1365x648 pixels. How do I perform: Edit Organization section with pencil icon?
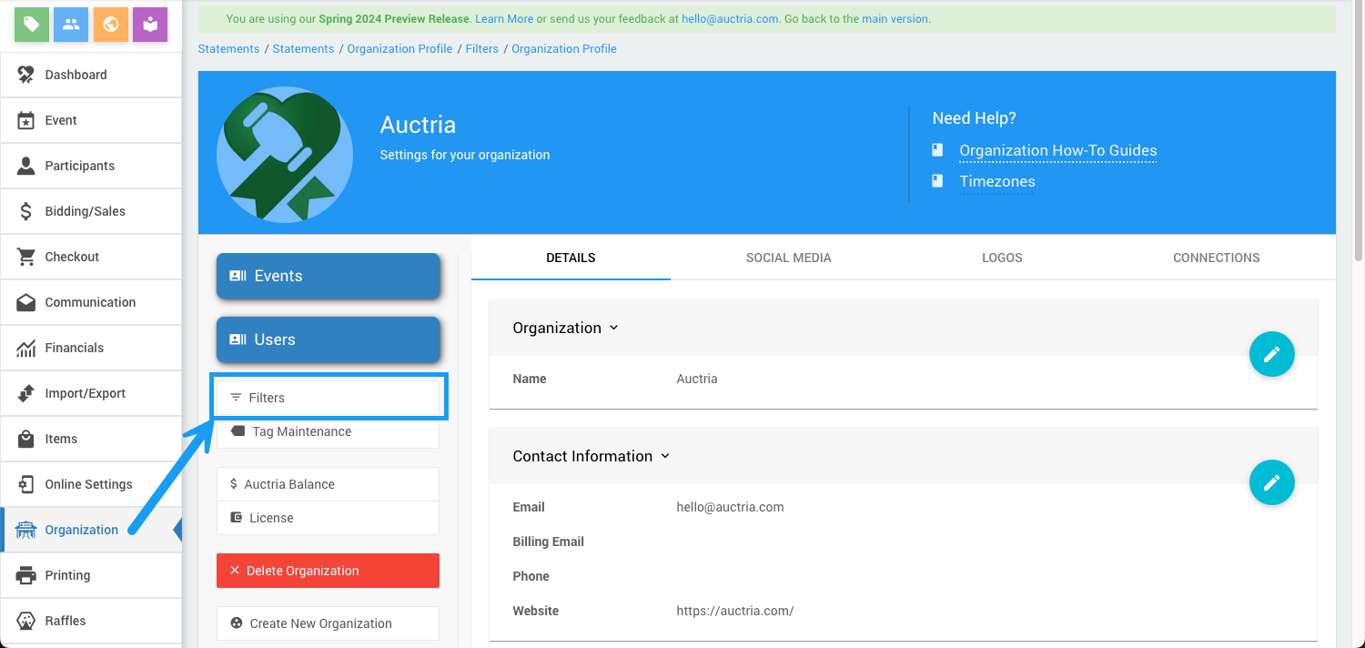tap(1271, 354)
